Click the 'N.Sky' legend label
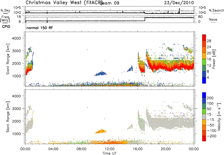The height and width of the screenshot is (155, 224). click(5, 10)
